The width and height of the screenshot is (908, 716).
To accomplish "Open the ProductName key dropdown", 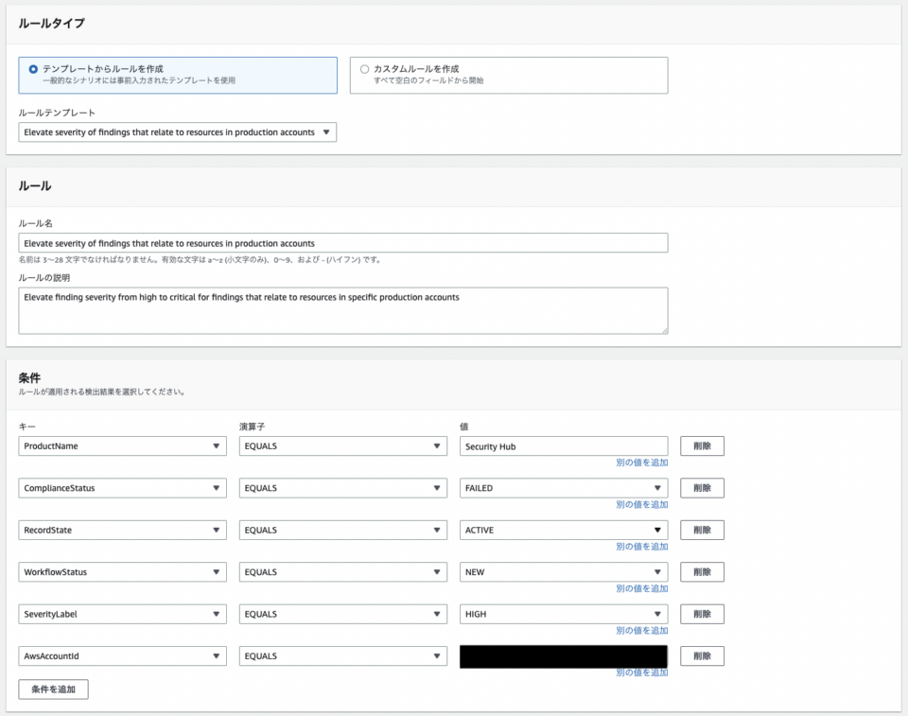I will (122, 445).
